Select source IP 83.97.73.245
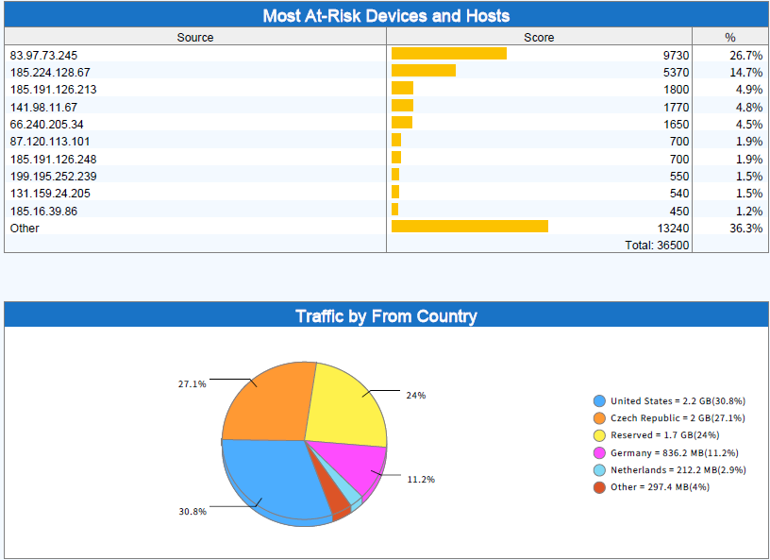The image size is (770, 560). tap(43, 55)
